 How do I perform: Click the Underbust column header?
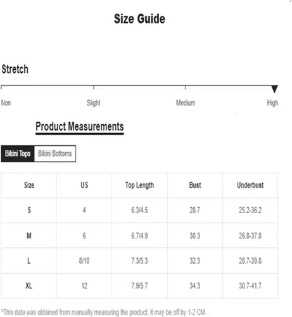[x=250, y=185]
